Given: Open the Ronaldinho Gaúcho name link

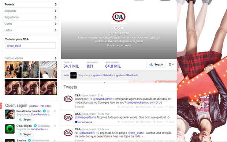Looking at the screenshot, I should [29, 111].
